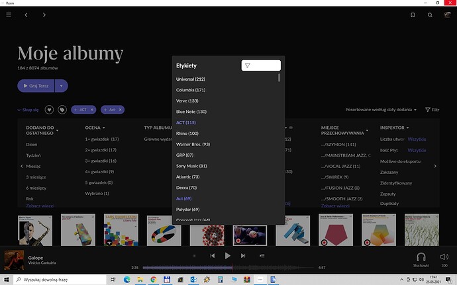Open the volume speaker icon

pyautogui.click(x=444, y=257)
